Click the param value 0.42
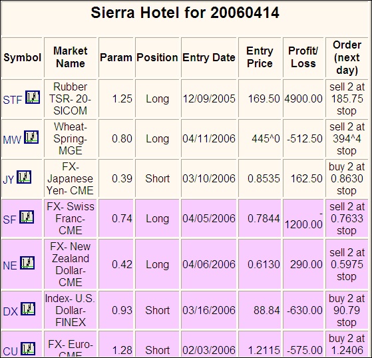Screen dimensions: 372x358 click(x=122, y=265)
